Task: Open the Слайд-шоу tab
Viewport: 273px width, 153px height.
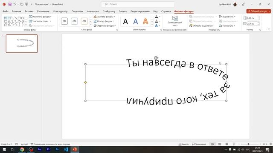Action: pyautogui.click(x=109, y=11)
